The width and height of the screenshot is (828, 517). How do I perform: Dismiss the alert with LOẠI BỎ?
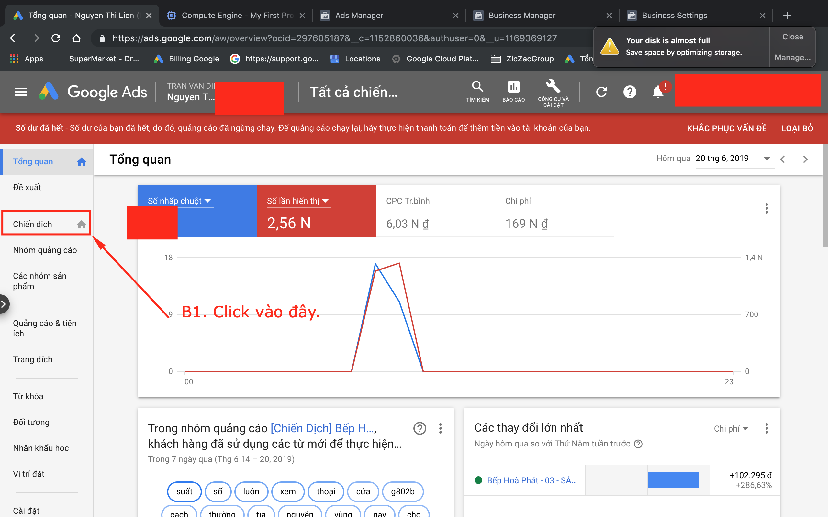click(797, 128)
